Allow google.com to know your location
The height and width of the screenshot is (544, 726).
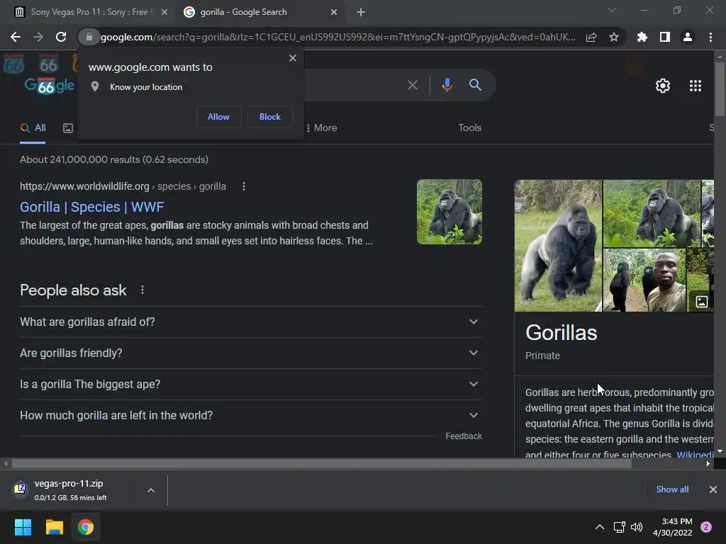tap(218, 117)
